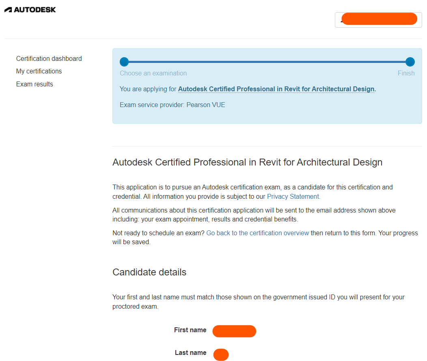Image resolution: width=427 pixels, height=361 pixels.
Task: Click the progress bar line between steps
Action: tap(267, 62)
